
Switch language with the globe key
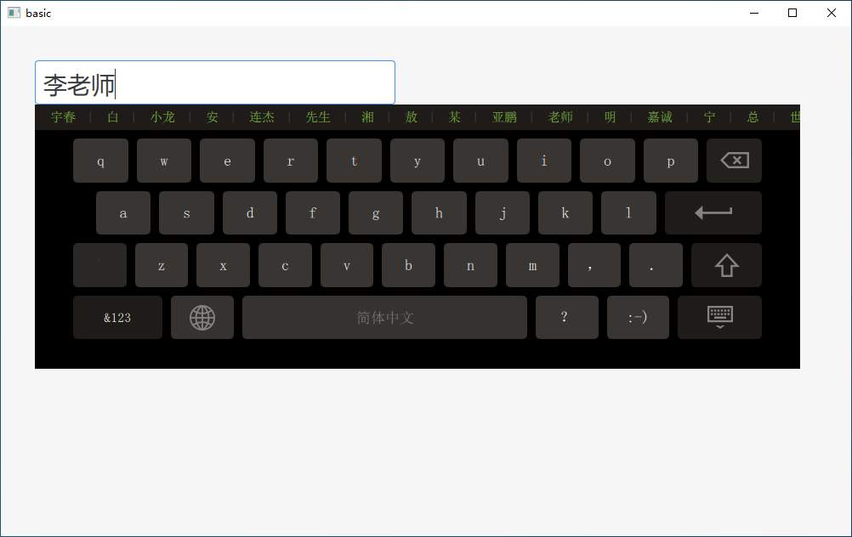pos(202,318)
